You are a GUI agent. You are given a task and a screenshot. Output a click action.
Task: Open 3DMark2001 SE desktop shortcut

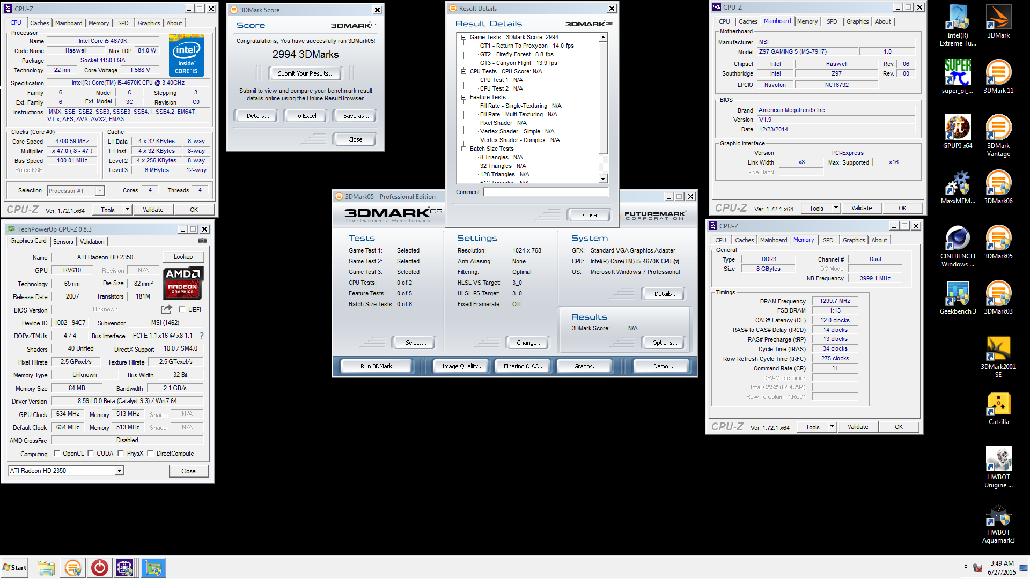tap(998, 357)
